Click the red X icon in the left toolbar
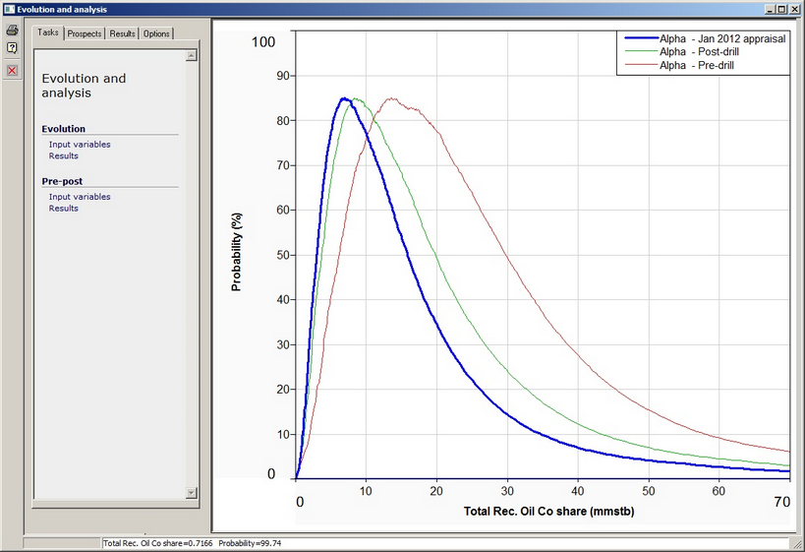This screenshot has width=805, height=552. (12, 70)
